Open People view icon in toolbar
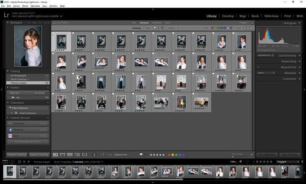 point(85,155)
